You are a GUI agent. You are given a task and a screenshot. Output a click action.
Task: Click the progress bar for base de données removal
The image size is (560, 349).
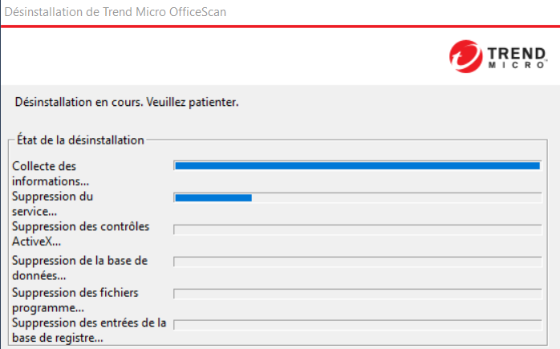[x=358, y=262]
